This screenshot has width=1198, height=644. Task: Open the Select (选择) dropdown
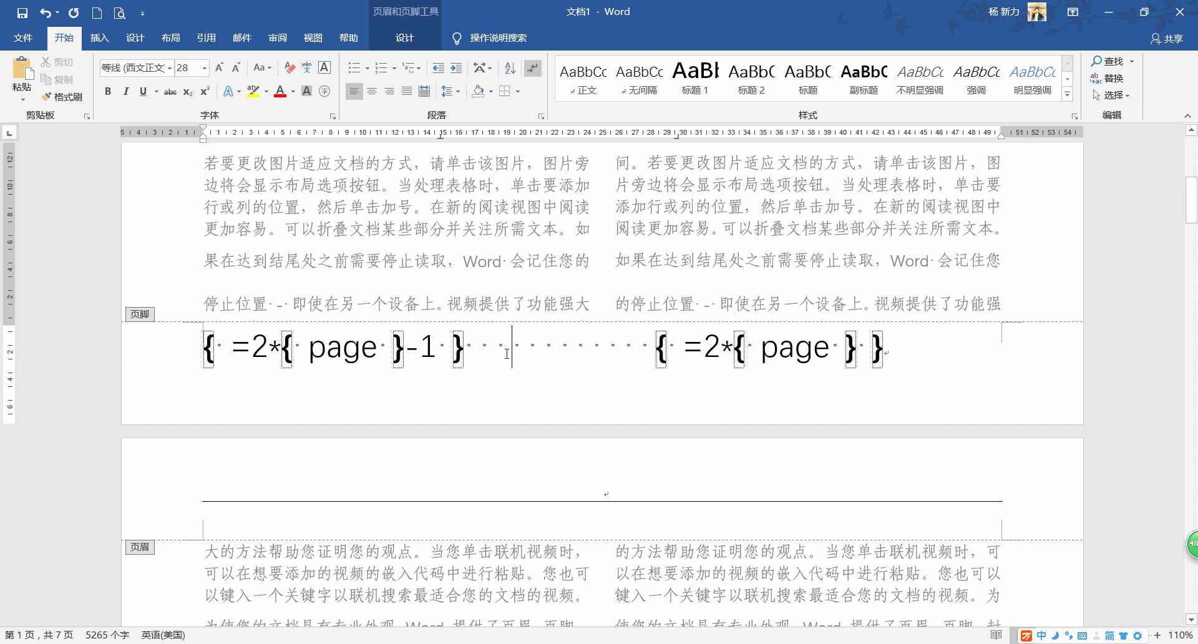(x=1111, y=95)
